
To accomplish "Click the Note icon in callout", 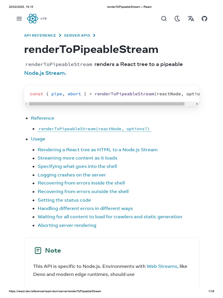I will click(38, 251).
